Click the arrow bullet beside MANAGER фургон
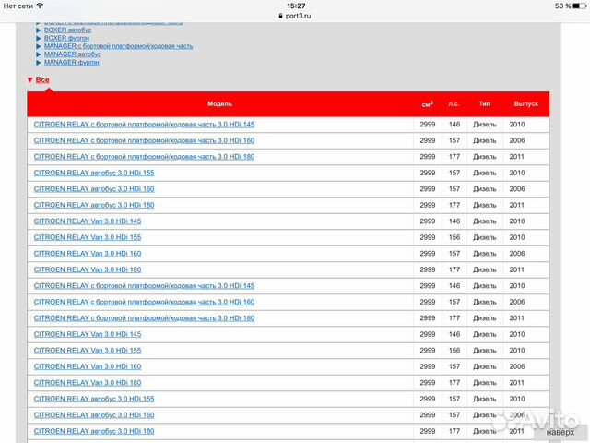This screenshot has height=443, width=590. [x=39, y=63]
